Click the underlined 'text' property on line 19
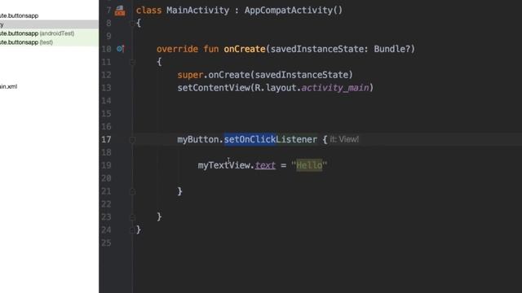 click(265, 165)
